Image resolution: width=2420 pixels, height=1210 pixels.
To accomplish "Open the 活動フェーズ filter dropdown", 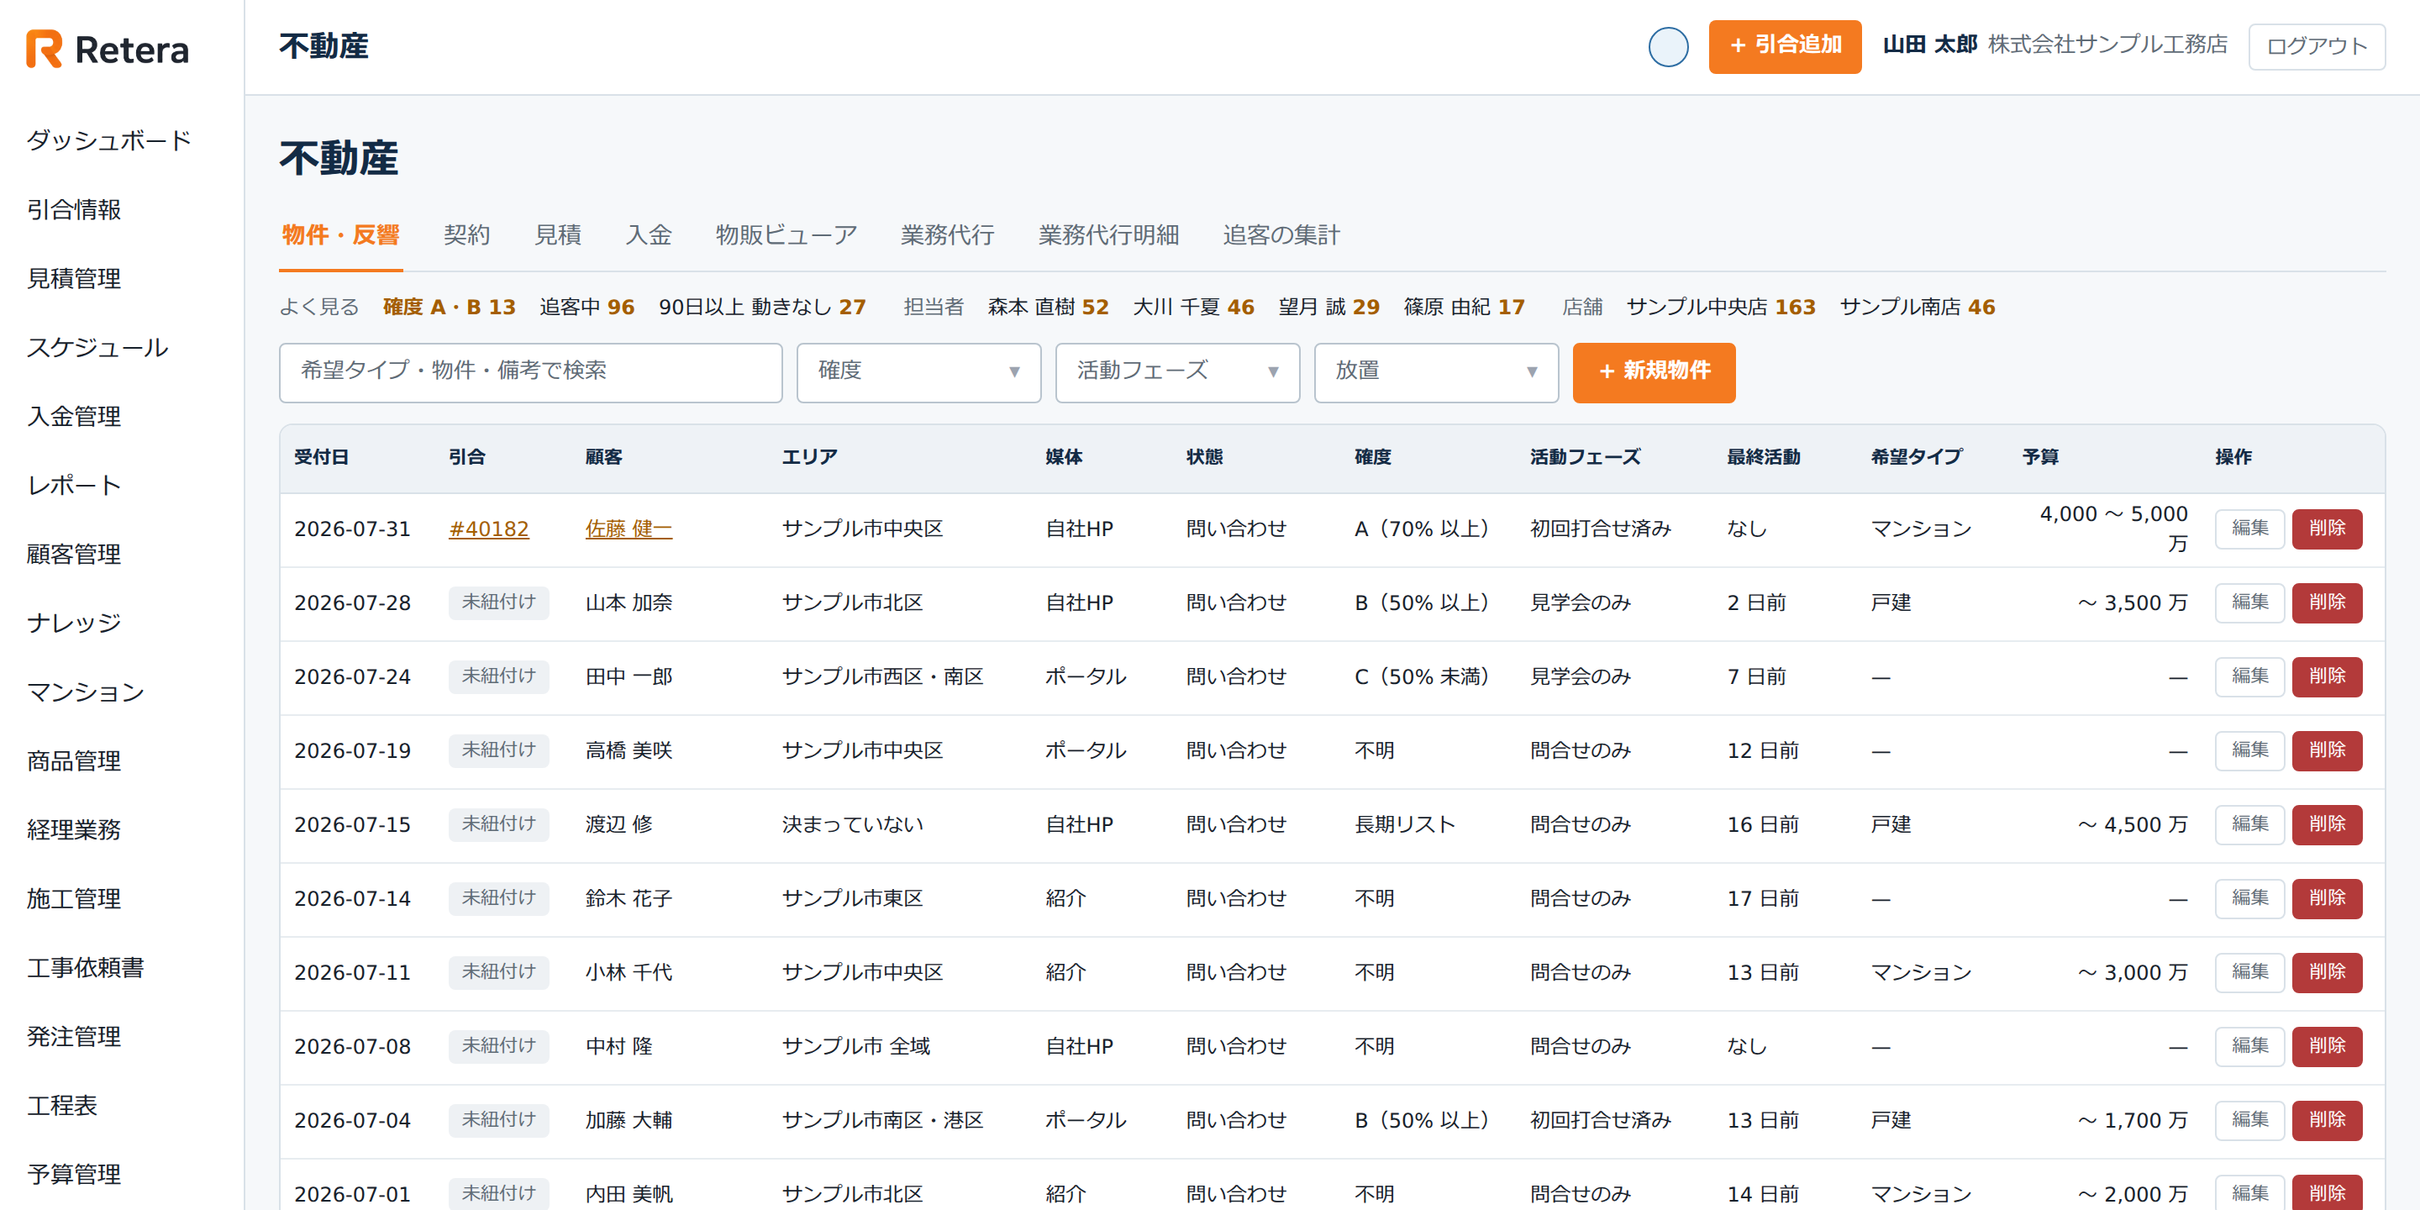I will (x=1177, y=372).
